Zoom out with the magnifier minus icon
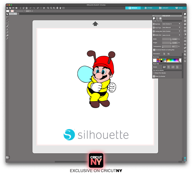192x174 pixels. pyautogui.click(x=51, y=8)
